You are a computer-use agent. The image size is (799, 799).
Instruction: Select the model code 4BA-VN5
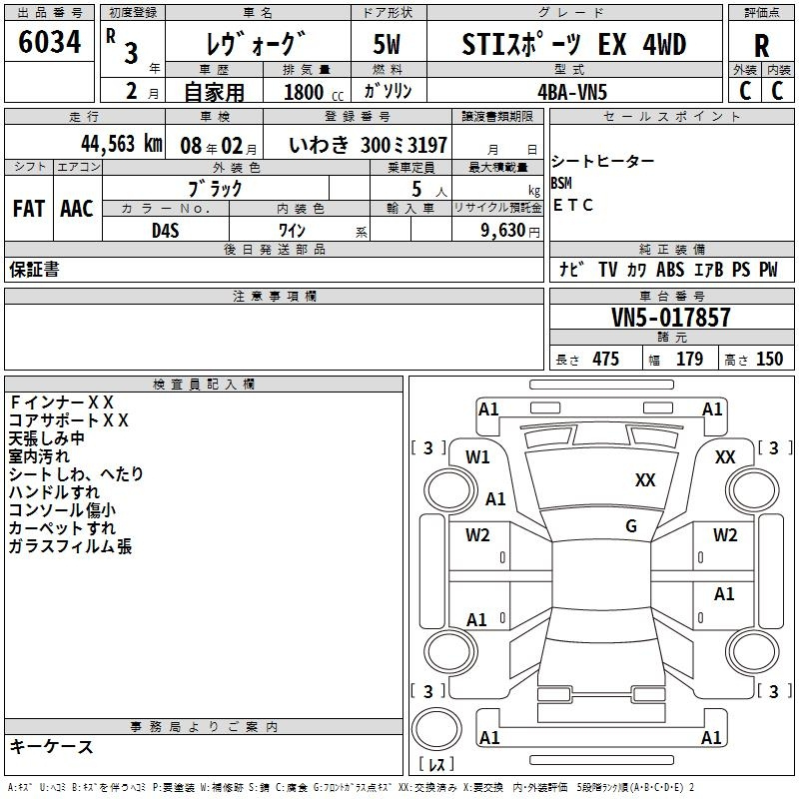pyautogui.click(x=572, y=91)
